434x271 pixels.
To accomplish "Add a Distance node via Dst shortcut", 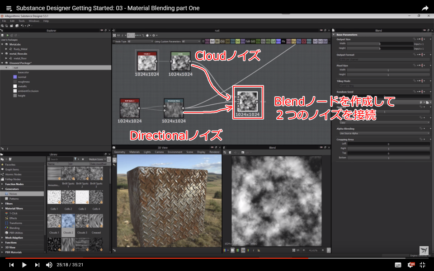I will click(x=237, y=42).
